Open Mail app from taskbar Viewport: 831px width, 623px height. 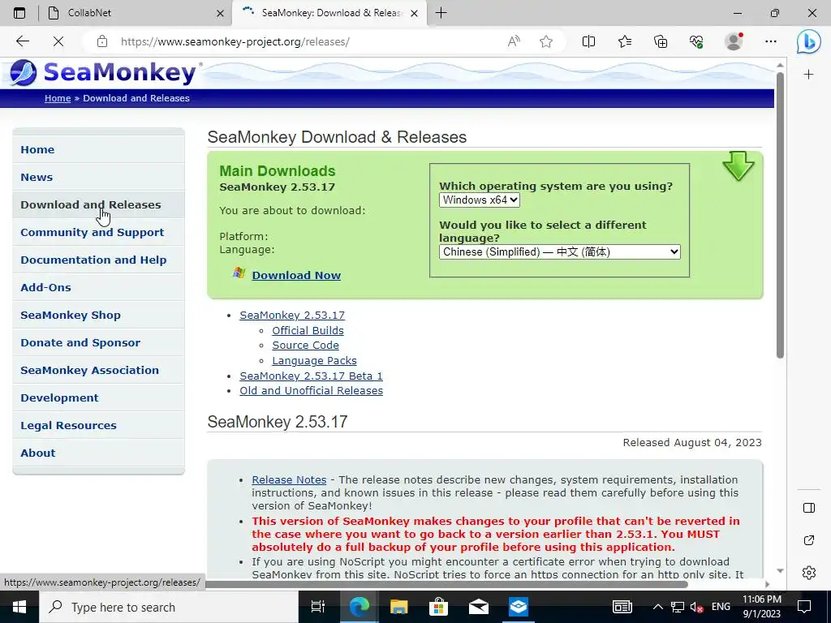[x=478, y=607]
